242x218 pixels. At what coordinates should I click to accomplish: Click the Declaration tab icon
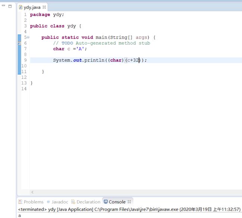point(73,202)
